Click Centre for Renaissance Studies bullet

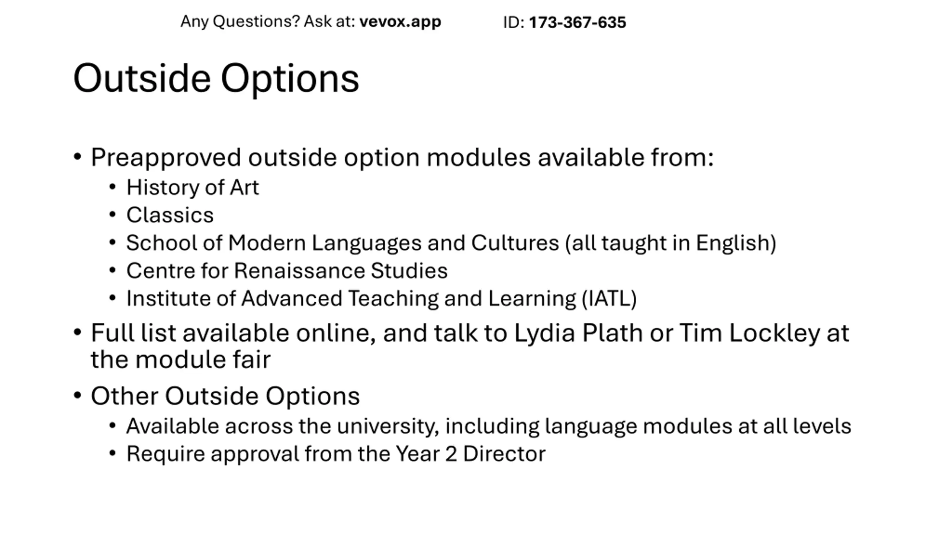click(287, 270)
